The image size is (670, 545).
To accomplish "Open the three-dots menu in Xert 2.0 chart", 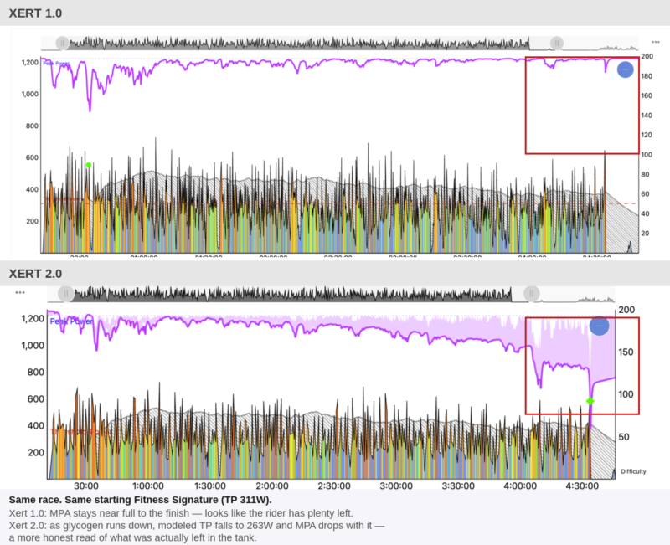I will [x=20, y=292].
